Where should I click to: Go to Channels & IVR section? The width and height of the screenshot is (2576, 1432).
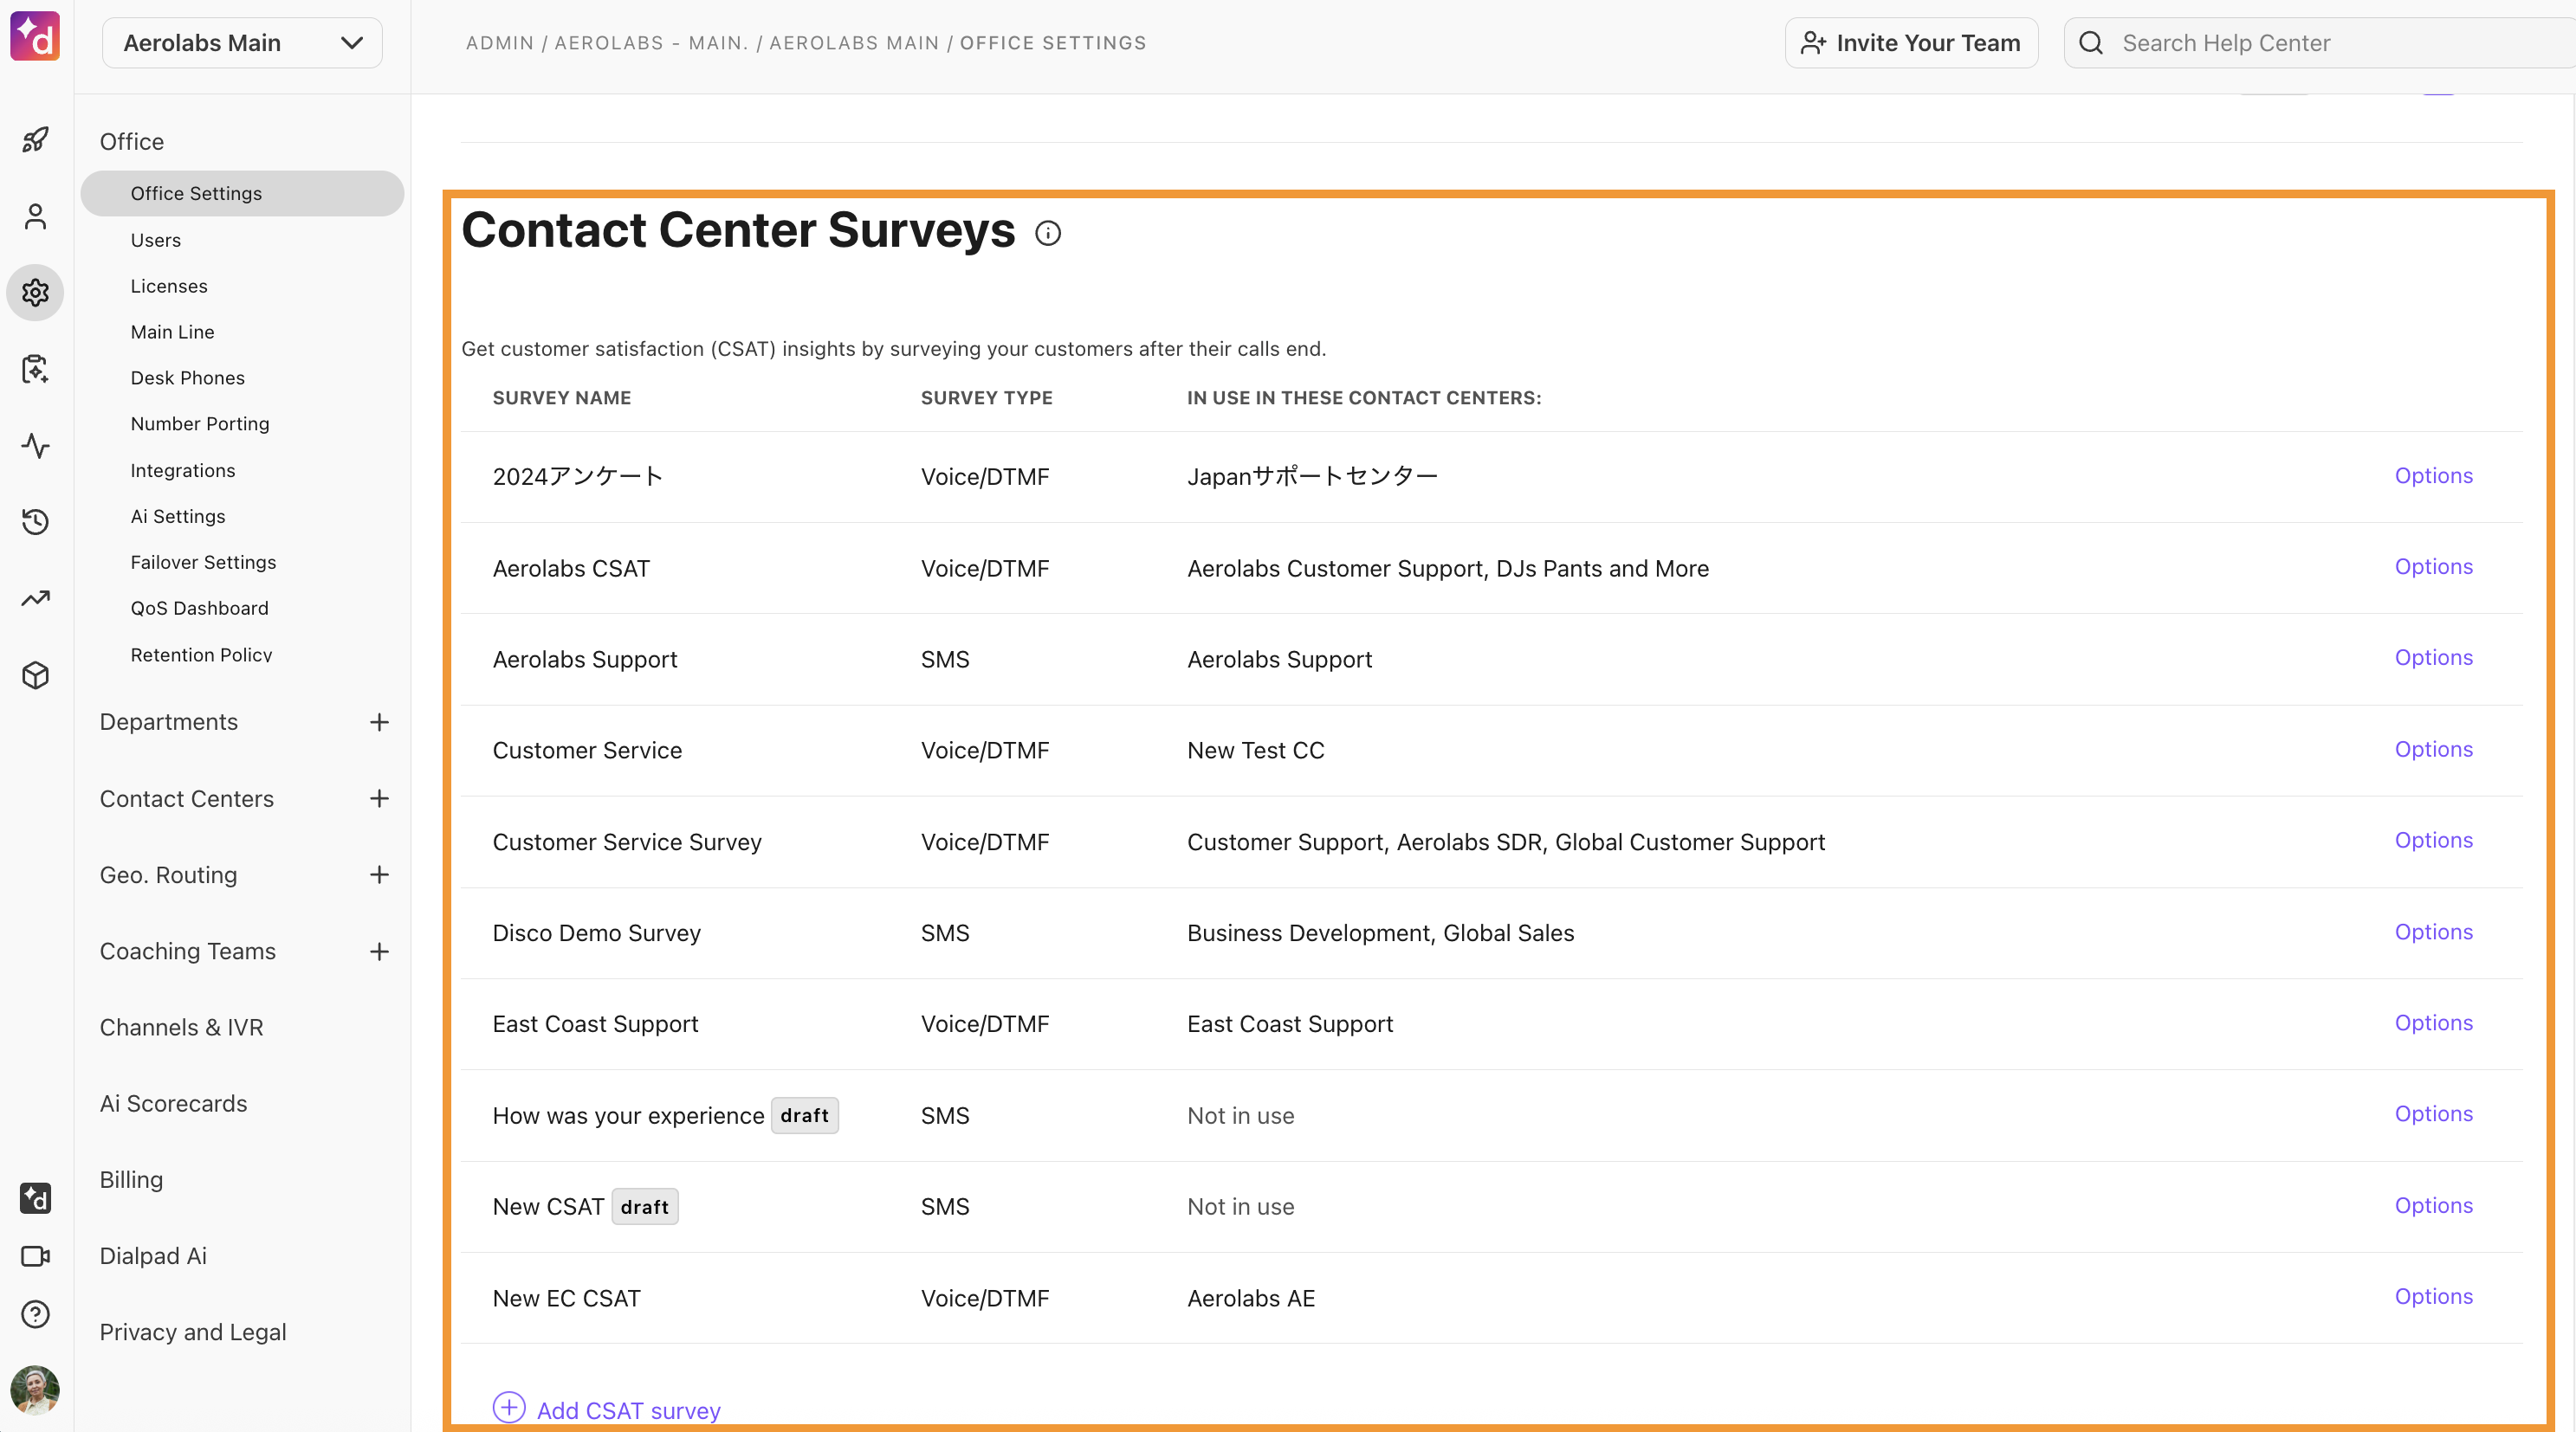coord(181,1028)
